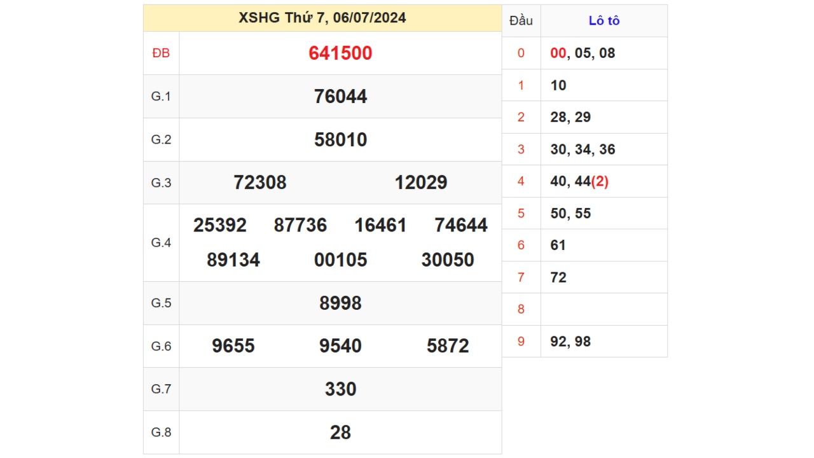This screenshot has width=814, height=458.
Task: Click the header XSHG Thứ 7, 06/07/2024
Action: (322, 18)
